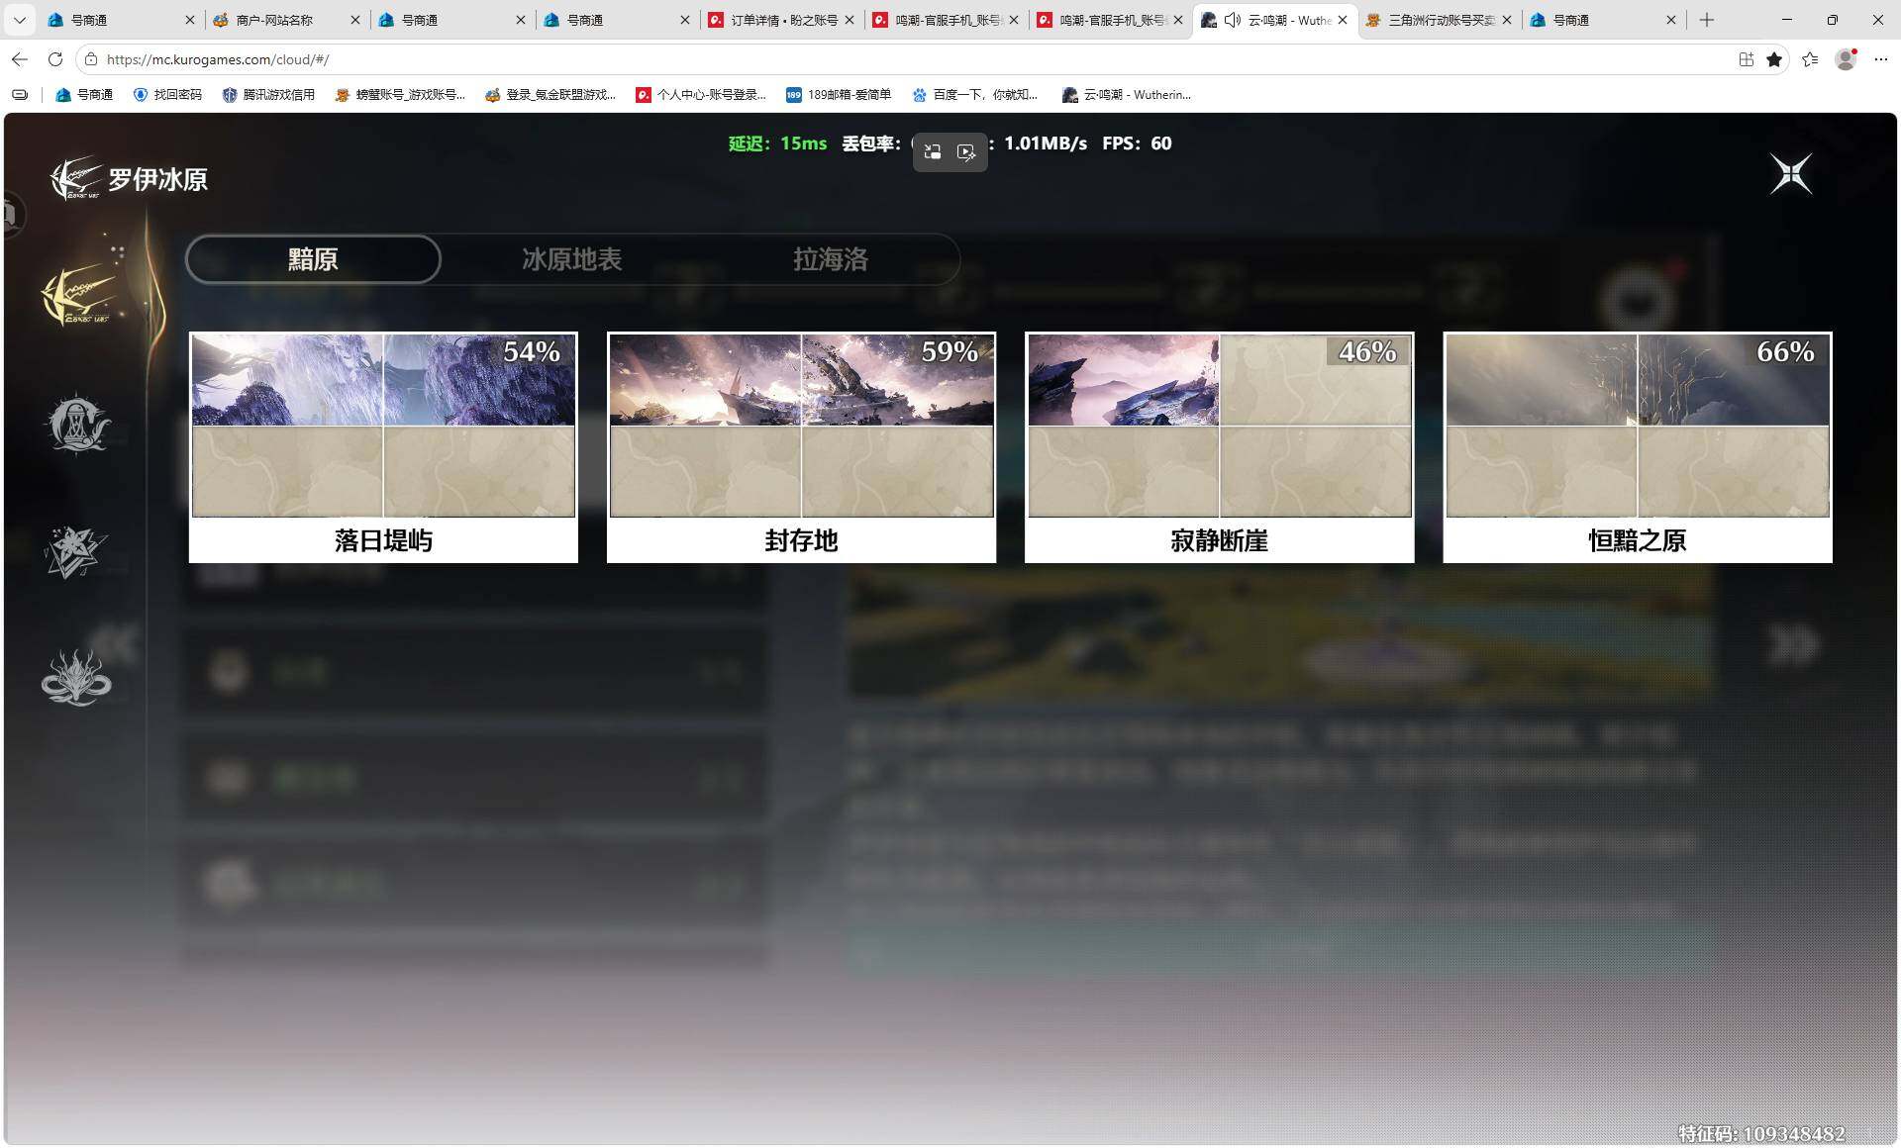The image size is (1901, 1148).
Task: Open the 腾讯游戏信用 bookmark
Action: point(268,95)
